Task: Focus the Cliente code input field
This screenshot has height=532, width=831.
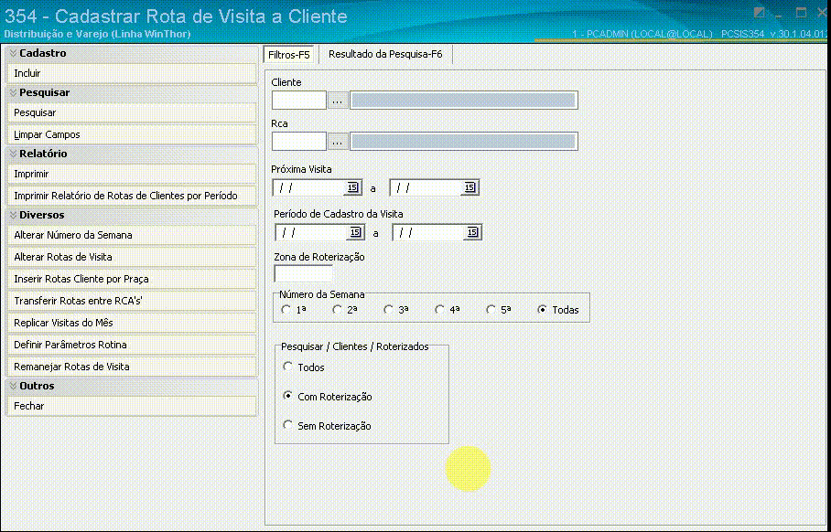Action: click(x=299, y=100)
